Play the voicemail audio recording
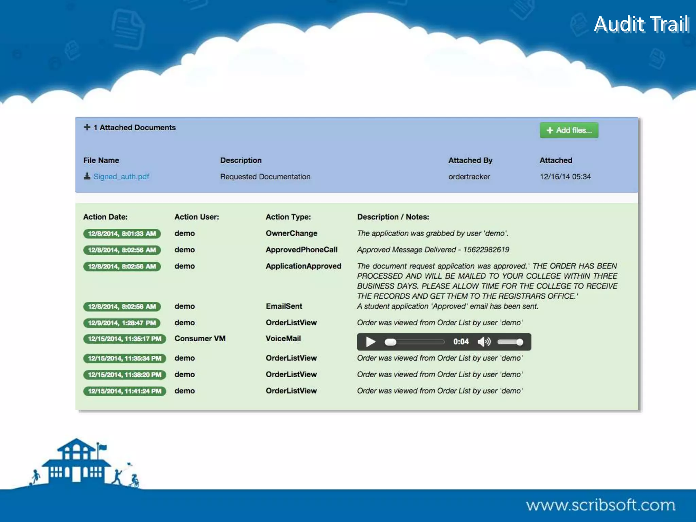Image resolution: width=696 pixels, height=522 pixels. click(370, 342)
